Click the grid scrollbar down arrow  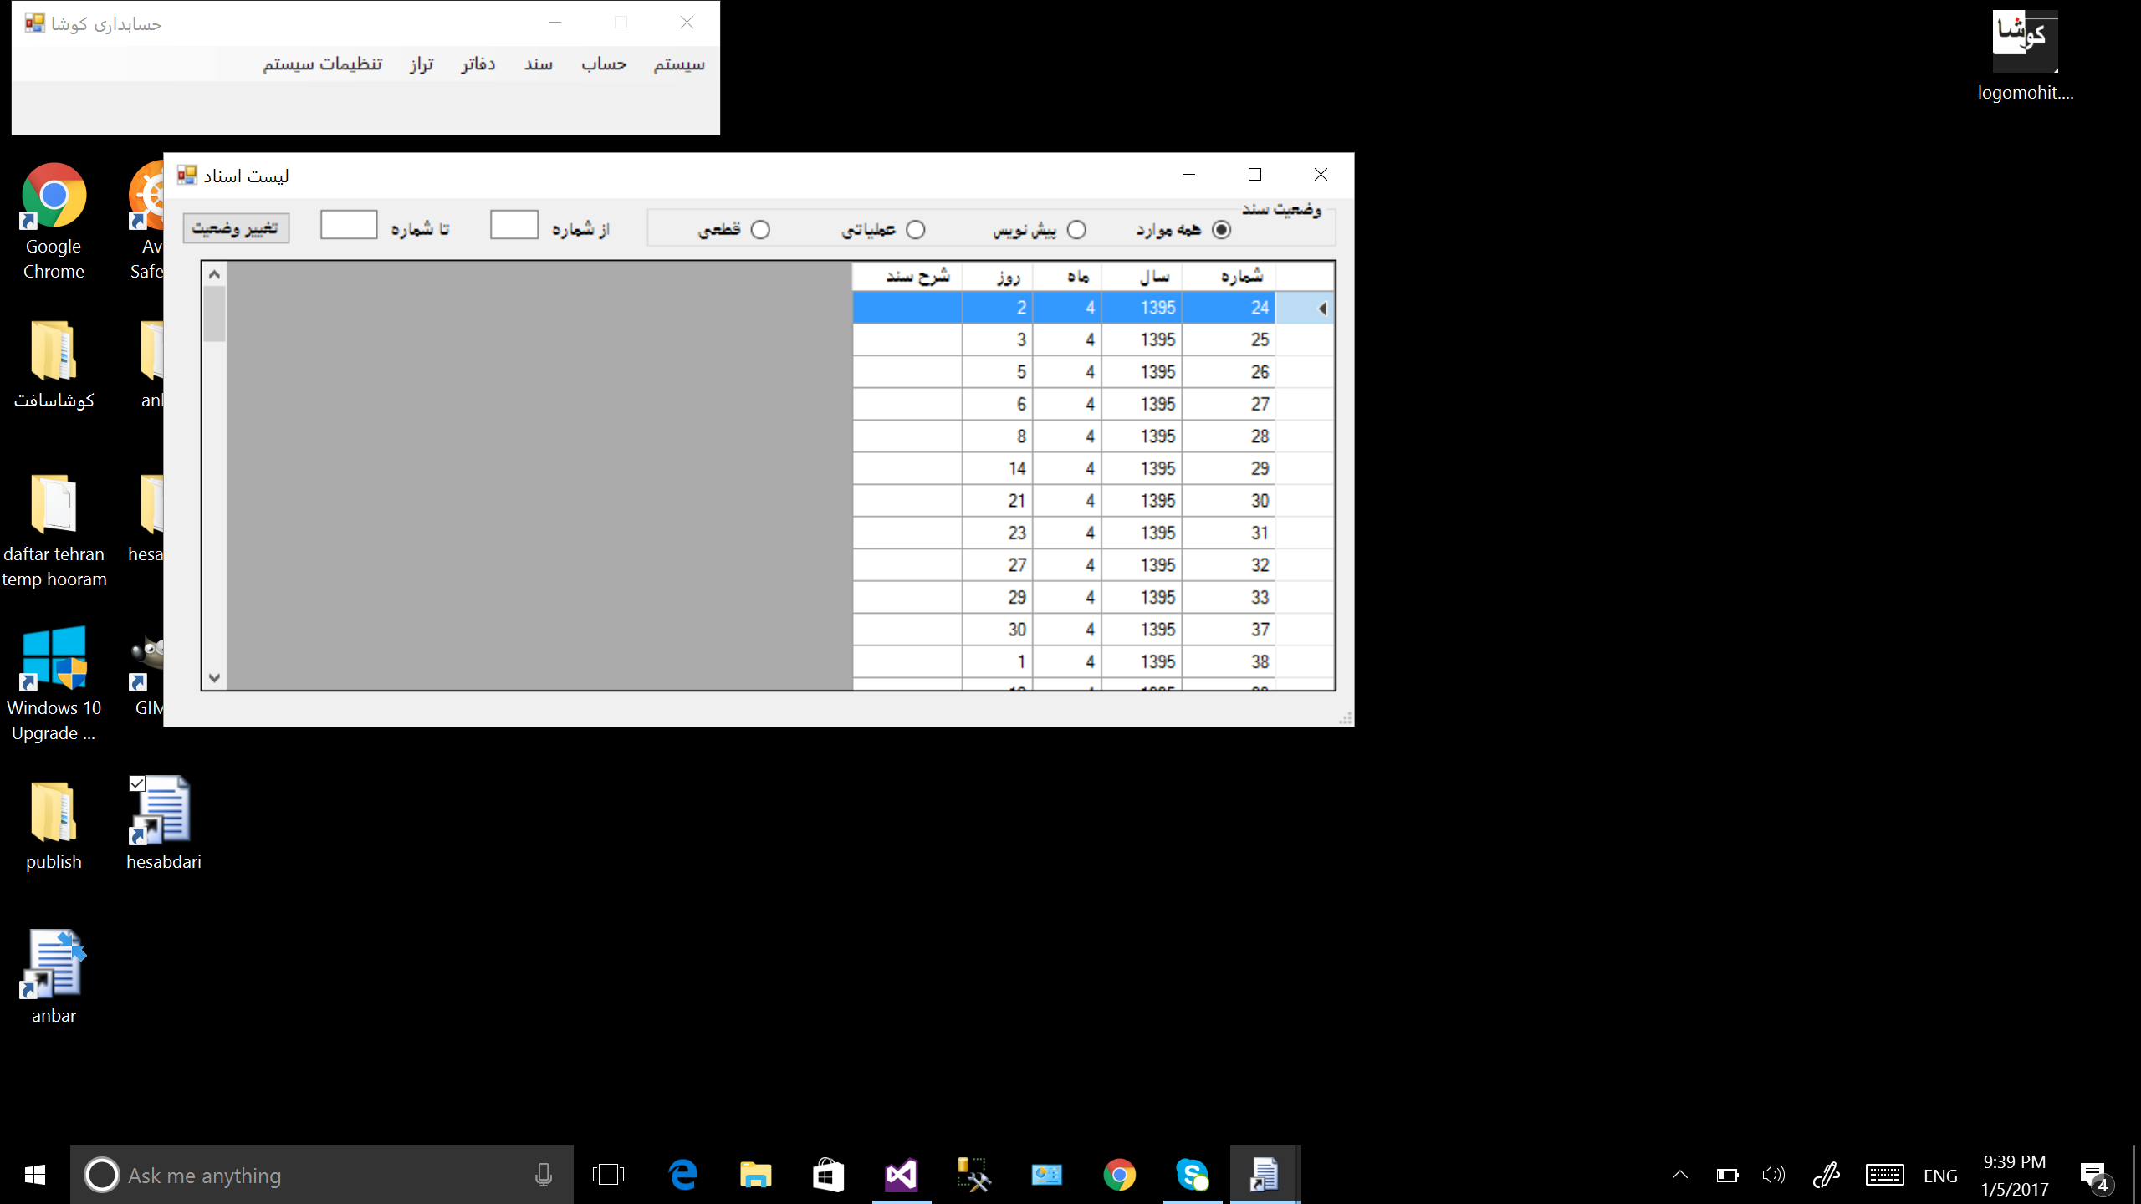pyautogui.click(x=214, y=678)
